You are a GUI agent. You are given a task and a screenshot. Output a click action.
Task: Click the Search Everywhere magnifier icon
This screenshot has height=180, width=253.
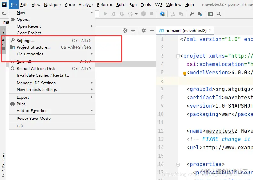coord(219,14)
